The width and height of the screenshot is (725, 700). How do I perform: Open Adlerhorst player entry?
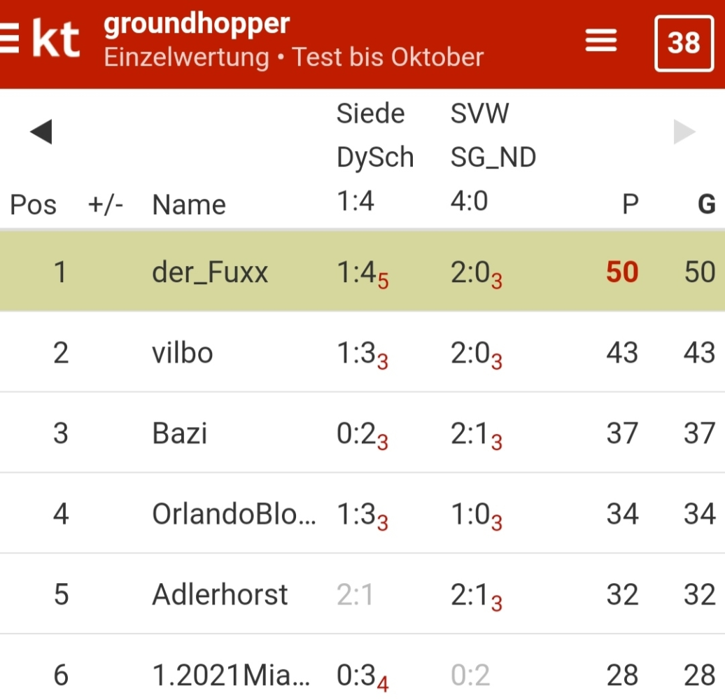220,594
